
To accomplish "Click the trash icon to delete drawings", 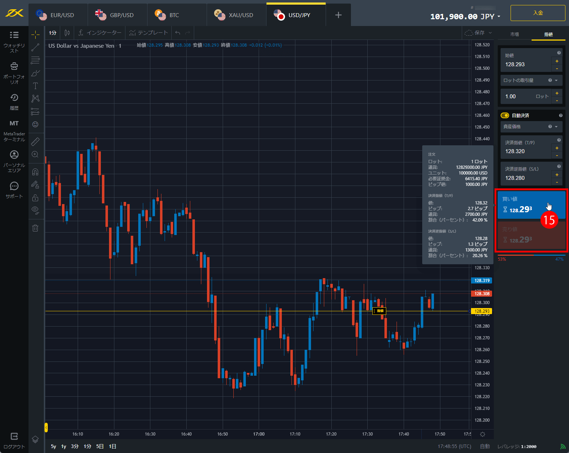I will (35, 228).
